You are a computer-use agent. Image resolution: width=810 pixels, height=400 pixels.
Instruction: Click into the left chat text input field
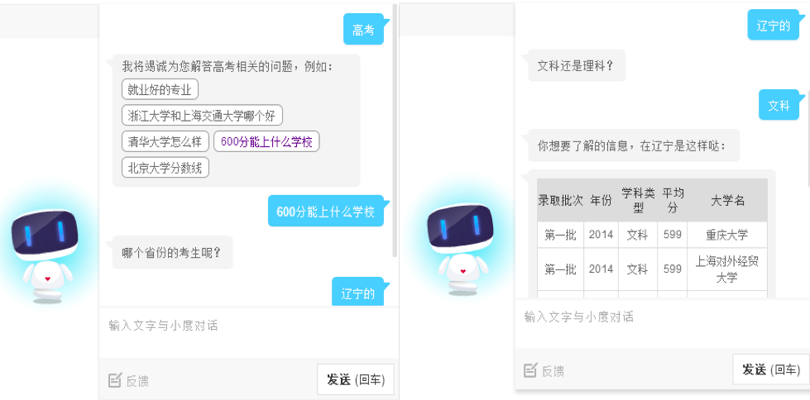coord(248,326)
